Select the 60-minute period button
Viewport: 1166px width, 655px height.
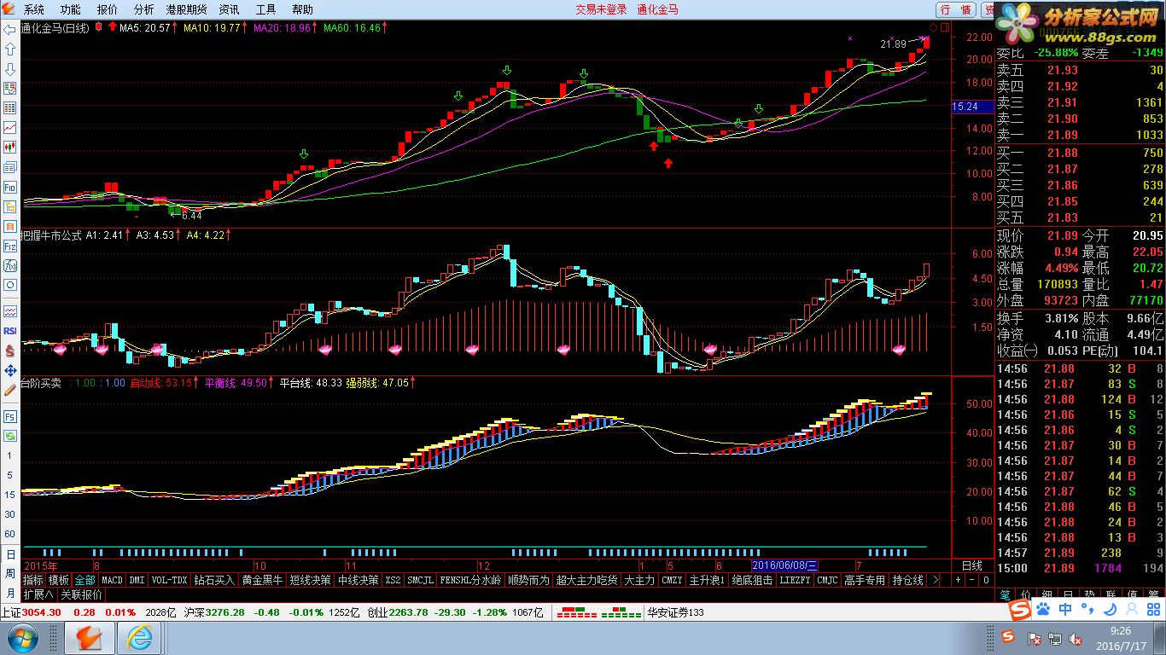tap(10, 534)
